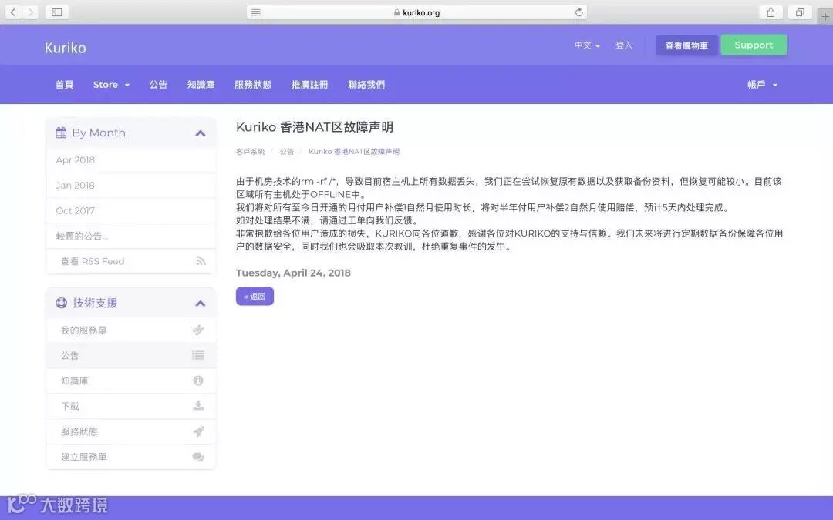Open a new tab with plus button
Viewport: 833px width, 520px height.
(825, 16)
